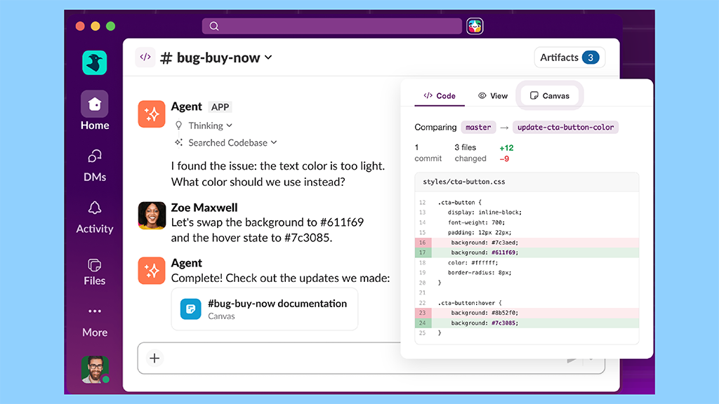
Task: Click the Zoe Maxwell sender name
Action: pos(204,208)
